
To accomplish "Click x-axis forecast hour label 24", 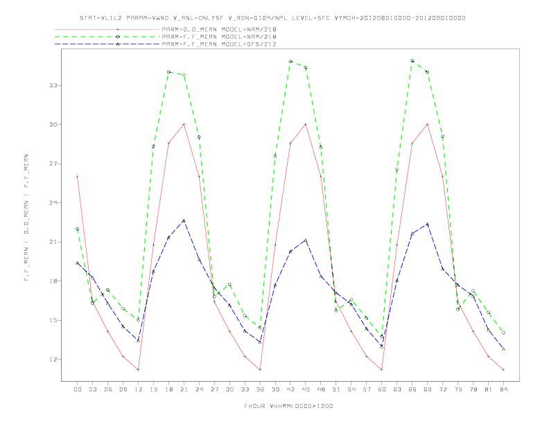I will click(x=199, y=389).
